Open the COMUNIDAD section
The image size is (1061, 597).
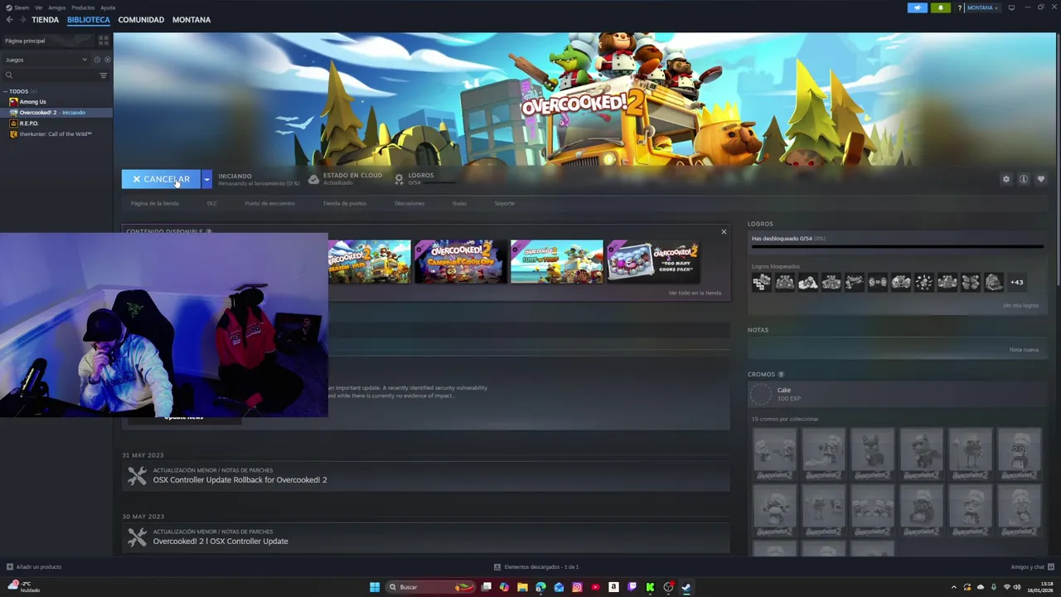(x=141, y=20)
